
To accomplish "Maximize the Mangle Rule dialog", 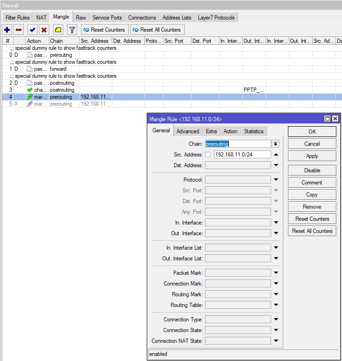I will pyautogui.click(x=327, y=119).
